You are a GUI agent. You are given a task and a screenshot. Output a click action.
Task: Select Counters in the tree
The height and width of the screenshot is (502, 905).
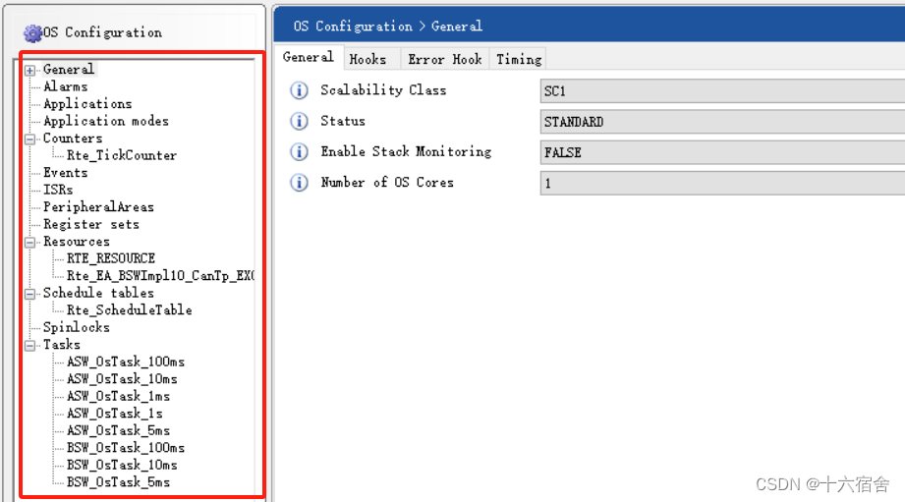[x=73, y=139]
